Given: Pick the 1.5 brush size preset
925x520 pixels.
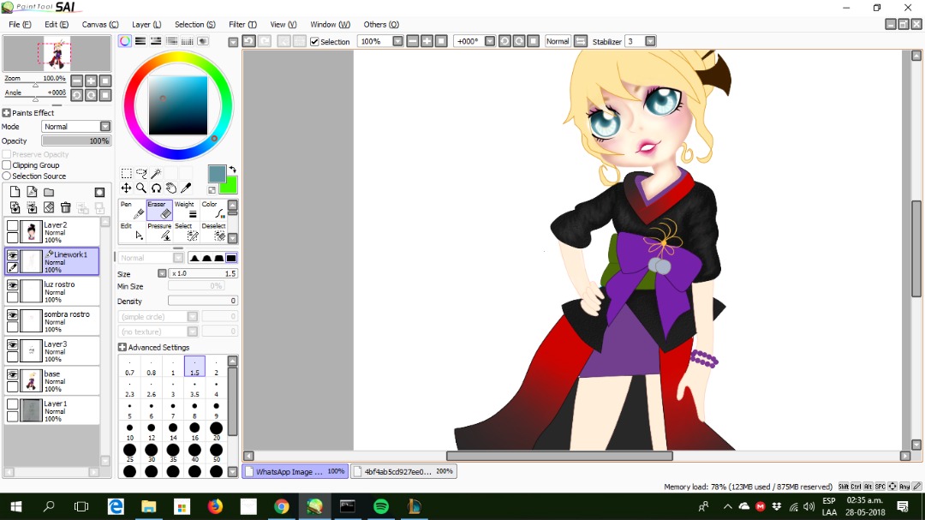Looking at the screenshot, I should pyautogui.click(x=194, y=366).
